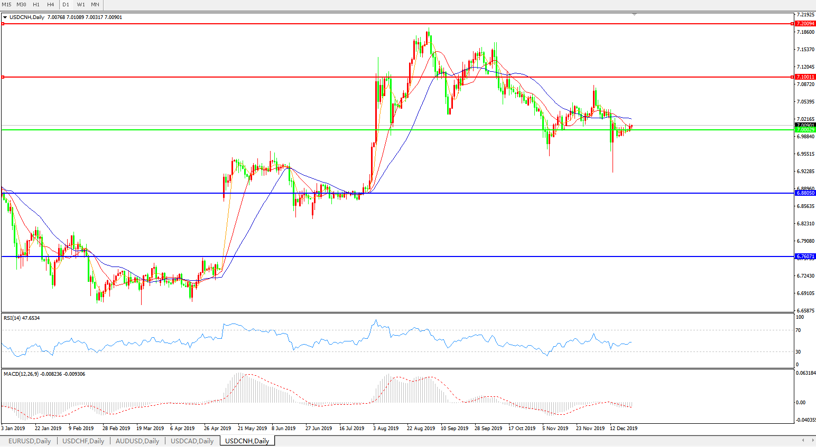Open the EURUSD,Daily chart tab
816x447 pixels.
click(30, 441)
